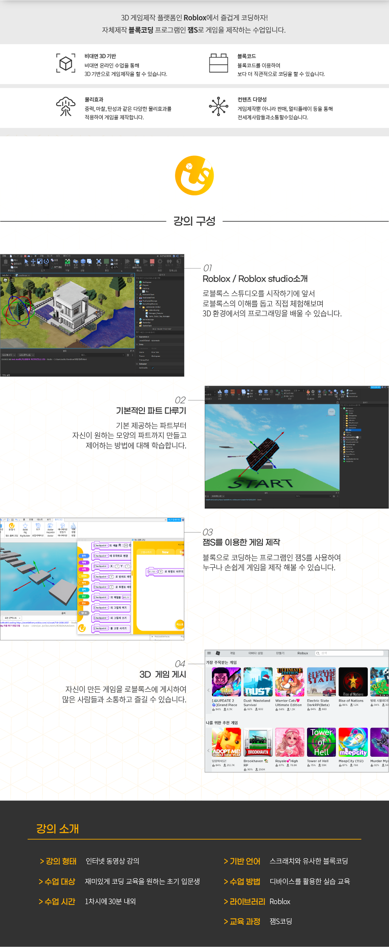Open the Checkpoint dropdown on 를 고정 시키기 block
This screenshot has width=389, height=947.
(101, 628)
